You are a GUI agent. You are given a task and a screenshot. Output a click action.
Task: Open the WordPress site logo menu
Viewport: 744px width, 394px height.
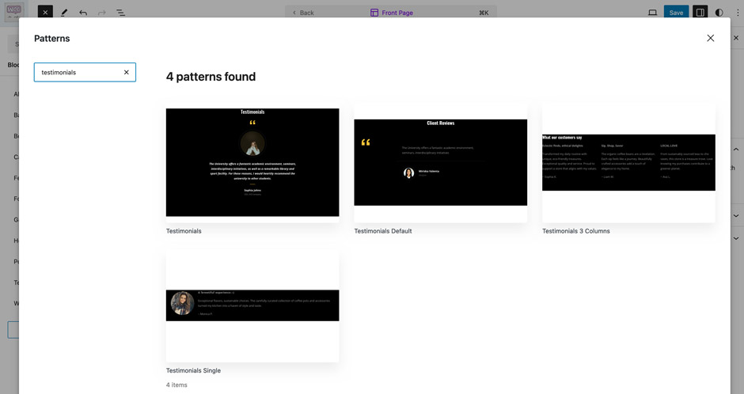(13, 13)
